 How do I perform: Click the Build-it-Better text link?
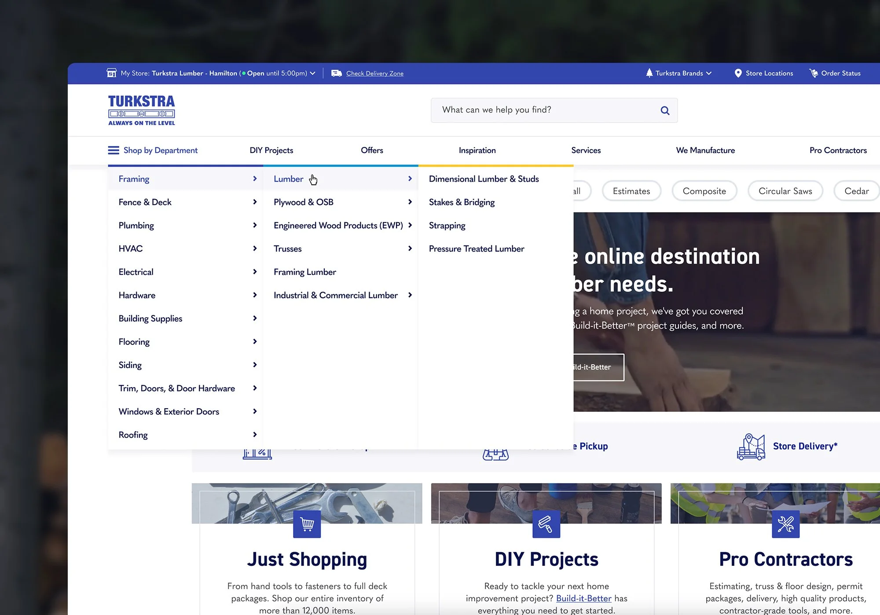(x=583, y=598)
